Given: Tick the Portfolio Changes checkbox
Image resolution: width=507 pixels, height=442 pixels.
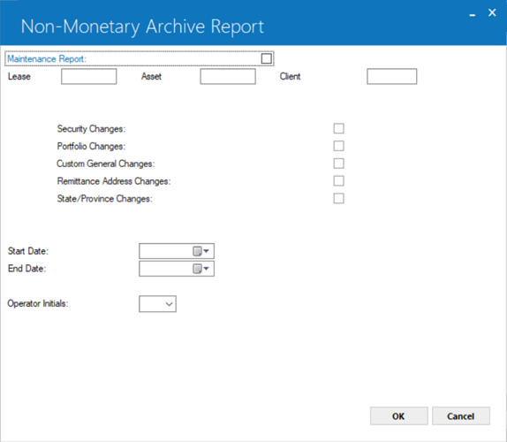Looking at the screenshot, I should (x=338, y=146).
